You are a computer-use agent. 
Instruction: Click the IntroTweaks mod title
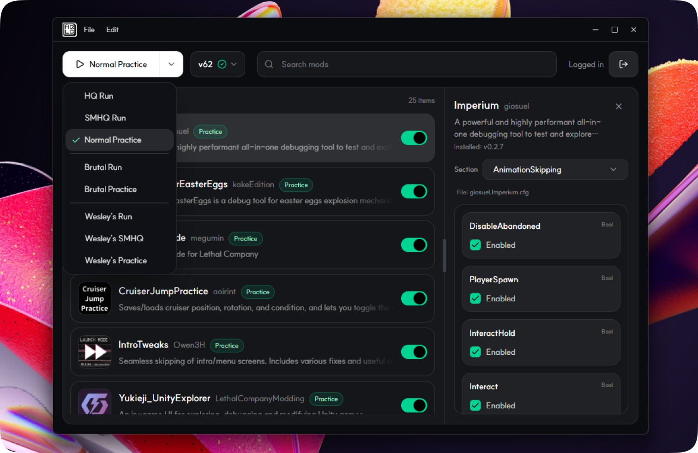144,345
